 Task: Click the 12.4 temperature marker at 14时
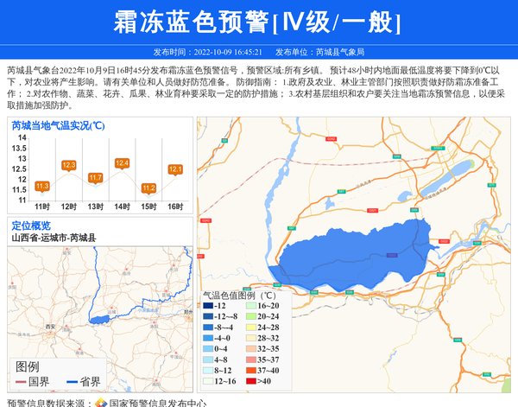point(123,162)
